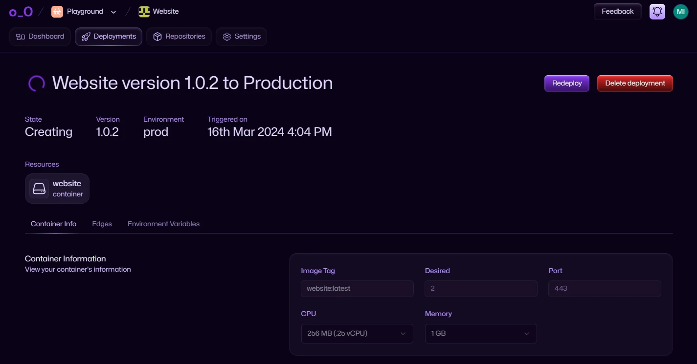The image size is (697, 364).
Task: Click the Port field showing 443
Action: tap(605, 289)
